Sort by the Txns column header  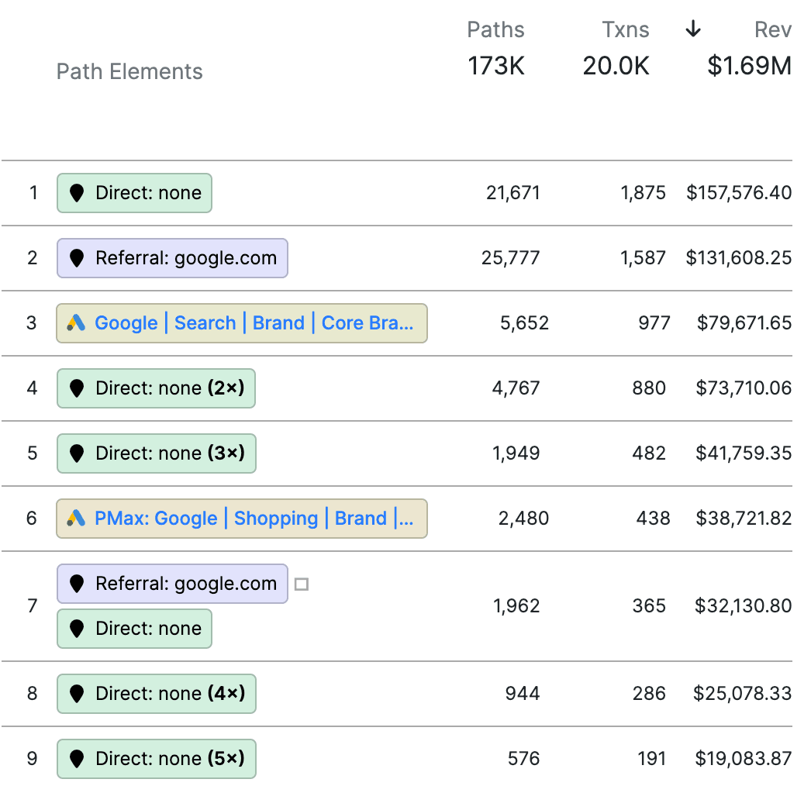coord(626,29)
